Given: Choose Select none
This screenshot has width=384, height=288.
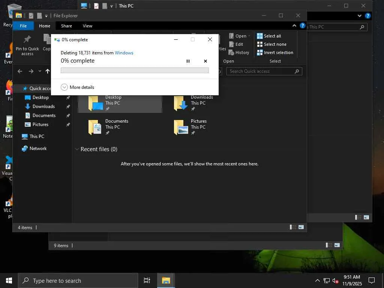Looking at the screenshot, I should [x=271, y=44].
